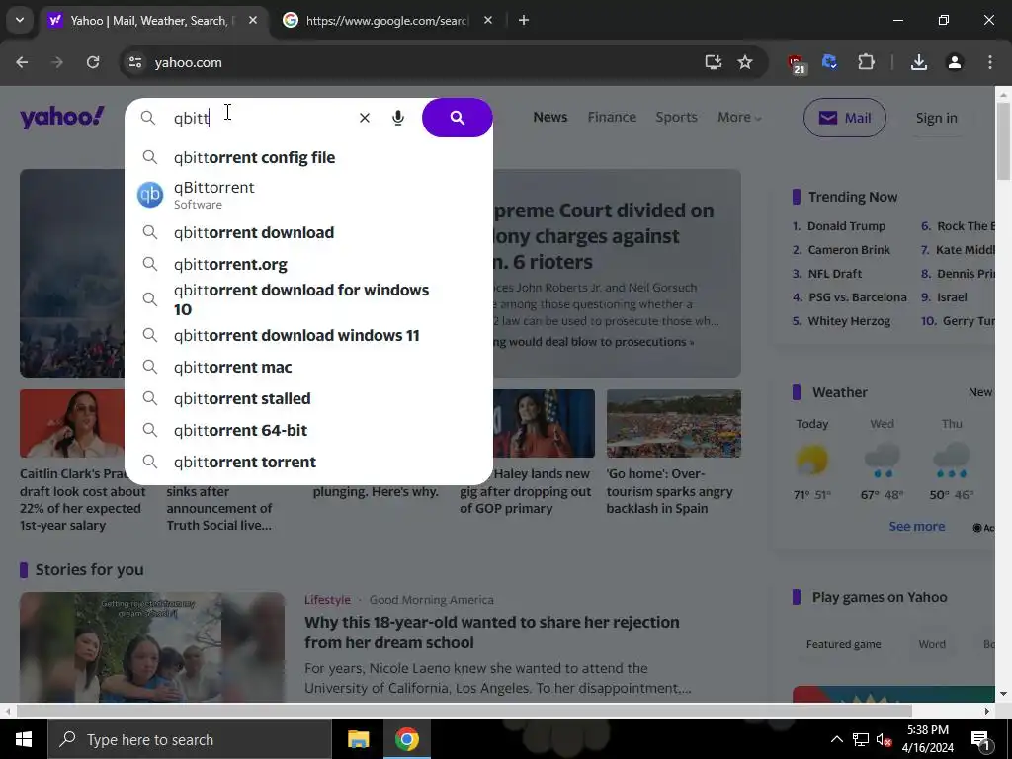Click inside the qbitt search field
1012x759 pixels.
258,118
